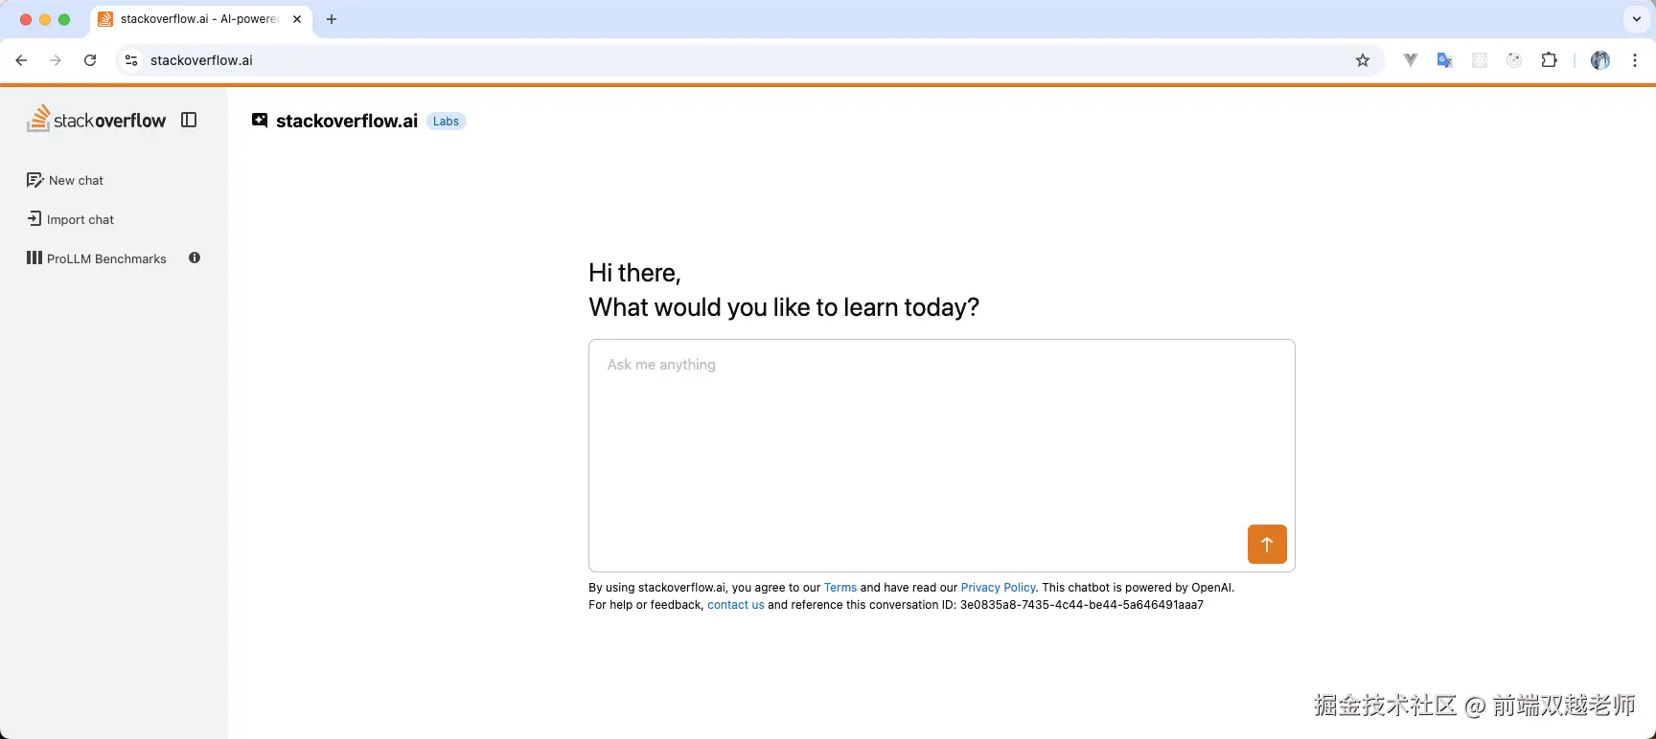Image resolution: width=1656 pixels, height=739 pixels.
Task: Open the Terms link
Action: [840, 588]
